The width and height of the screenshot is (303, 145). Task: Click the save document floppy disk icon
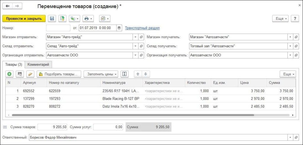tap(52, 19)
